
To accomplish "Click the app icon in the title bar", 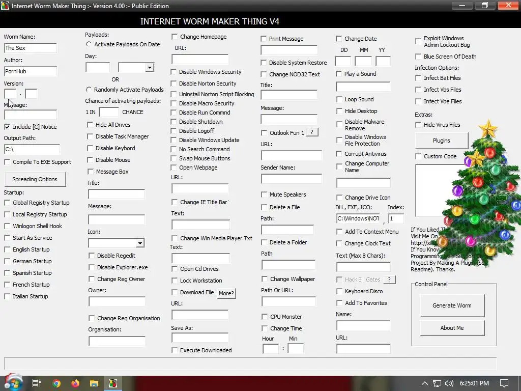I will 5,6.
